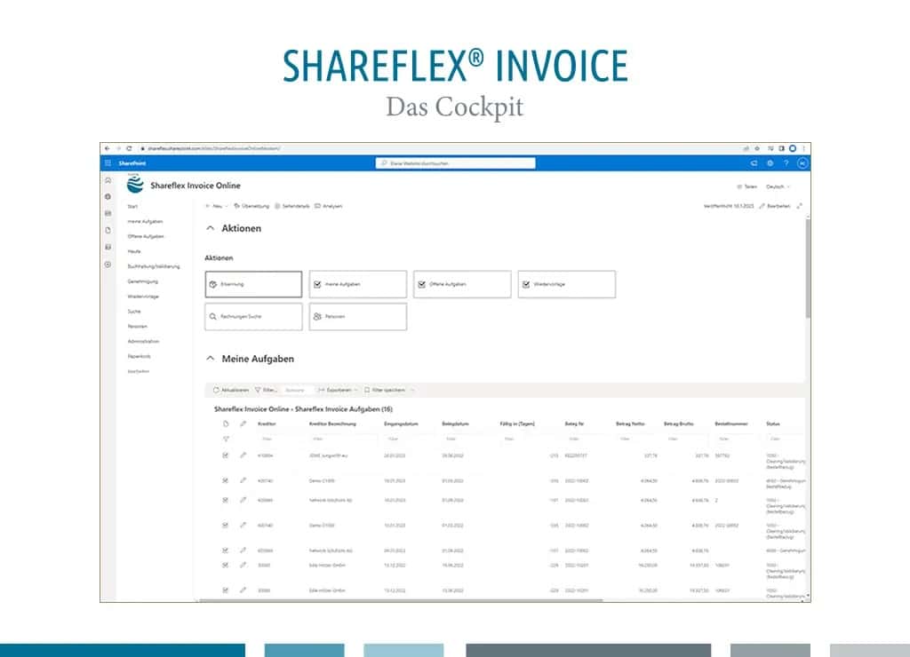The image size is (910, 657).
Task: Click Teilen in the page header
Action: tap(747, 186)
